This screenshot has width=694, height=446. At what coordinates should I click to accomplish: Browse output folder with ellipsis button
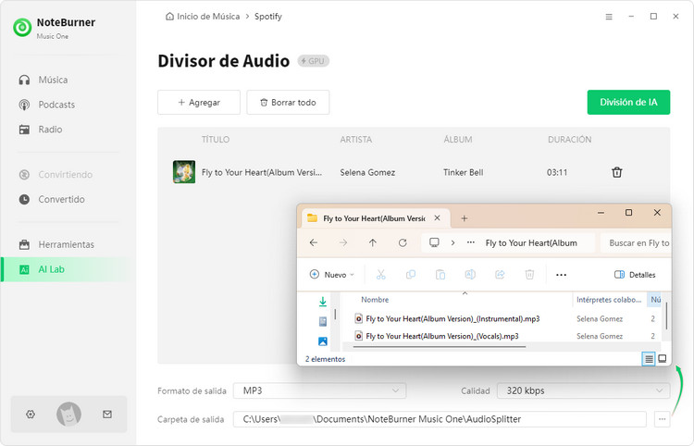662,419
